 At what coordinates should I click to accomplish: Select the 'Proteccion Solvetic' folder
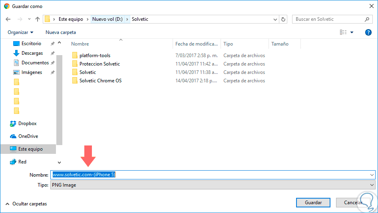coord(99,64)
